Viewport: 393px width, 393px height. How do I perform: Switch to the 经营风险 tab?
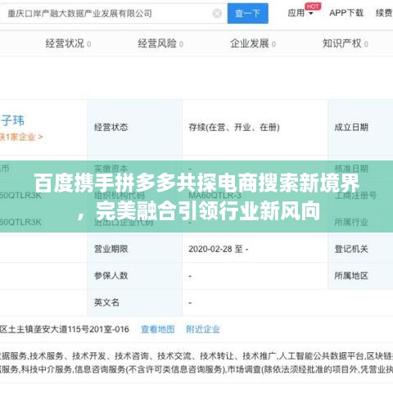pos(160,43)
